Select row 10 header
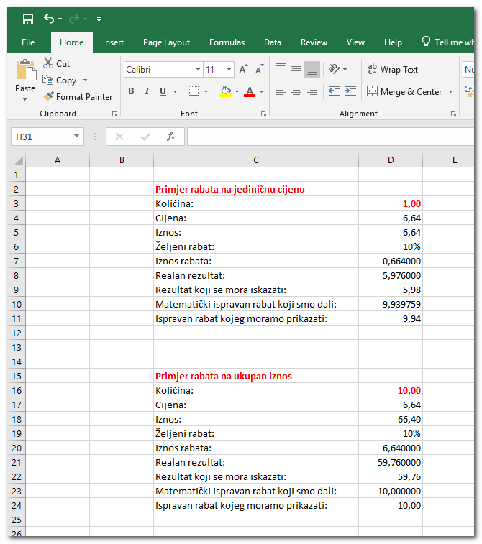Viewport: 482px width, 544px height. click(x=17, y=304)
